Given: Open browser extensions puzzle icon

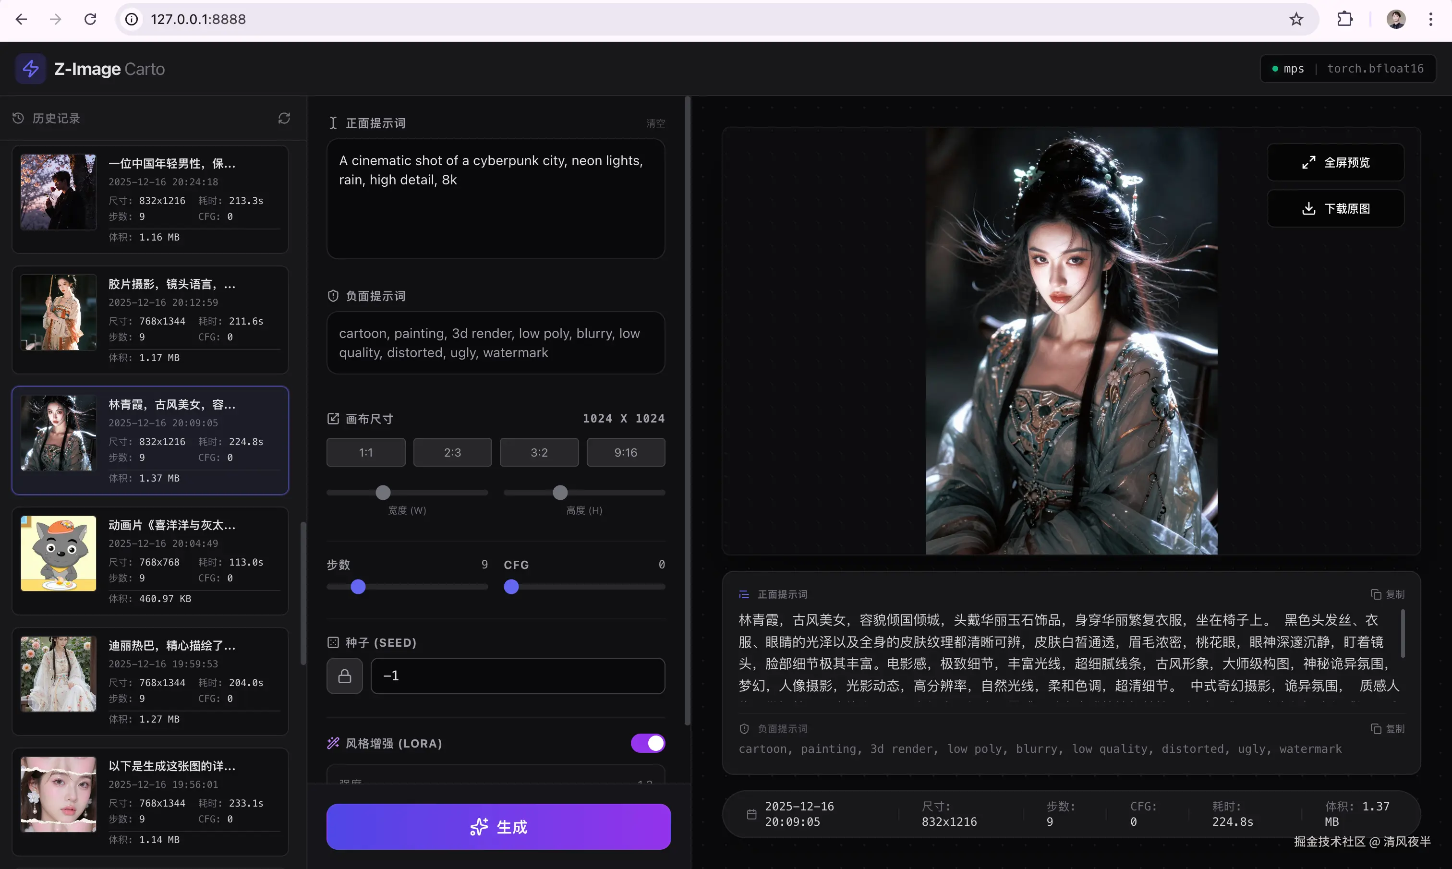Looking at the screenshot, I should pyautogui.click(x=1345, y=19).
